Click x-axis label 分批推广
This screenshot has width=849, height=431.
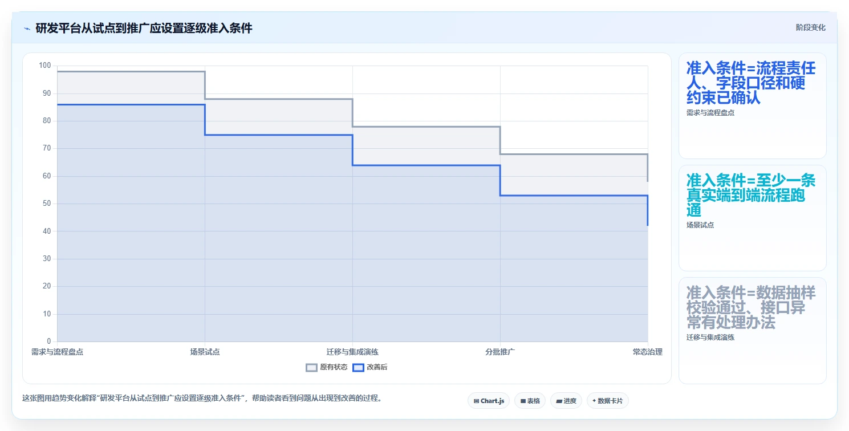point(500,352)
